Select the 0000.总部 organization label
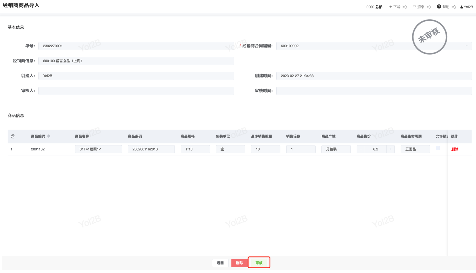 pos(374,7)
